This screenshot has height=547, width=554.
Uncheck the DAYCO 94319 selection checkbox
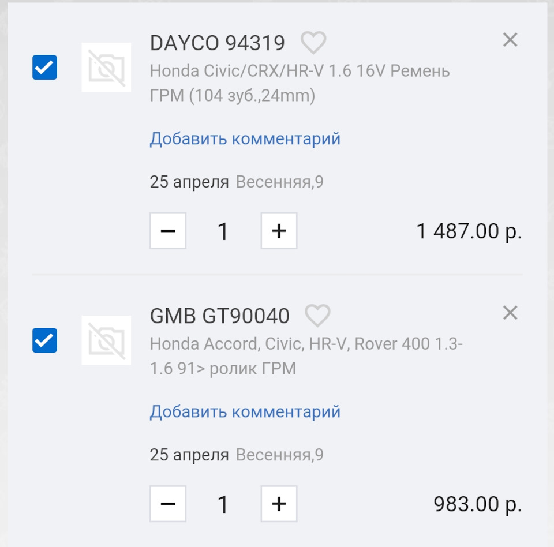pos(44,68)
